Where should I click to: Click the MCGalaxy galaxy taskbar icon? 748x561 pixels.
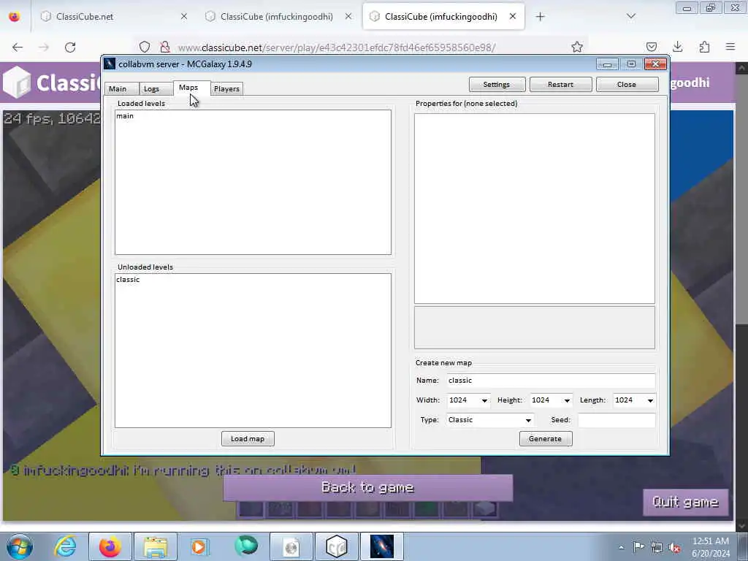tap(381, 546)
